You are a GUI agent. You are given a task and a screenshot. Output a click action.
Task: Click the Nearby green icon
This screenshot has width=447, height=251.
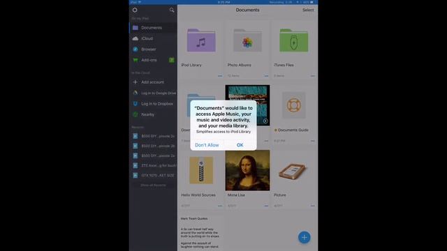click(135, 114)
